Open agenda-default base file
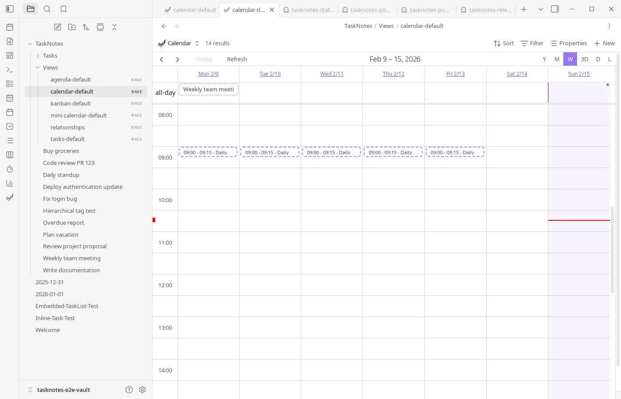Screen dimensions: 621x399 tap(86, 79)
